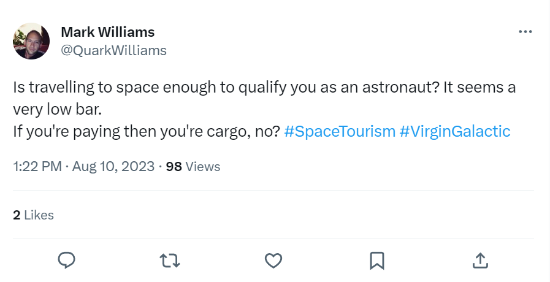
Task: Select the Aug 10, 2023 date
Action: click(x=113, y=166)
